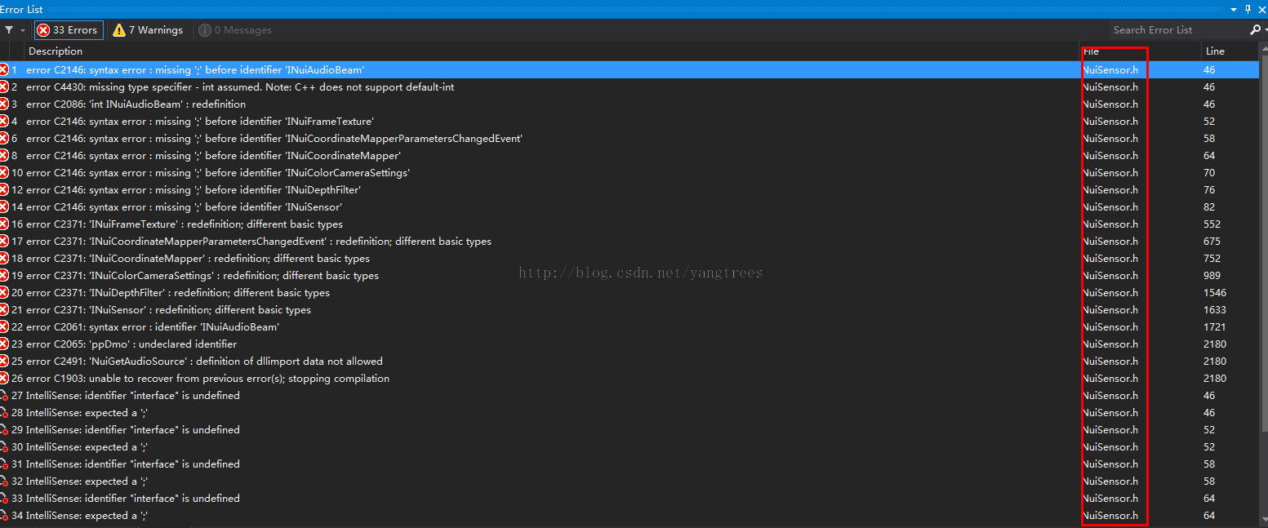This screenshot has width=1268, height=528.
Task: Click the IntelliSense icon on row 34
Action: 4,516
